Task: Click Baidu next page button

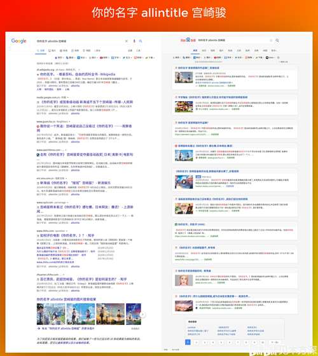Action: (x=274, y=342)
